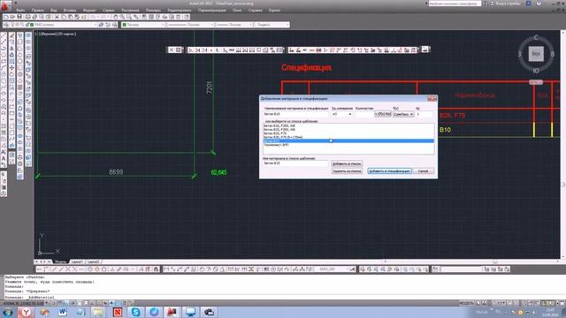
Task: Click the f(x) button beside quantity field
Action: click(383, 114)
